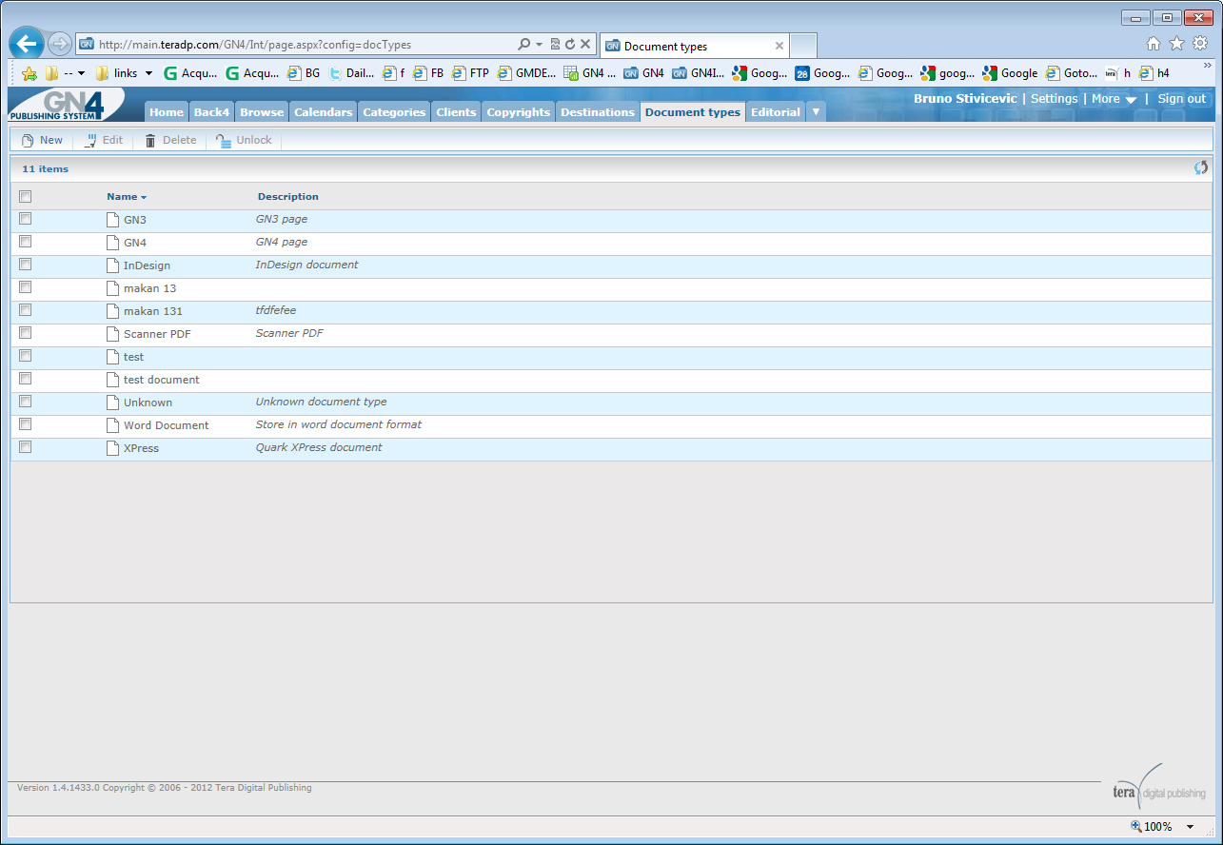Open the zoom level dropdown arrow
Screen dimensions: 1223x845
click(x=1190, y=827)
